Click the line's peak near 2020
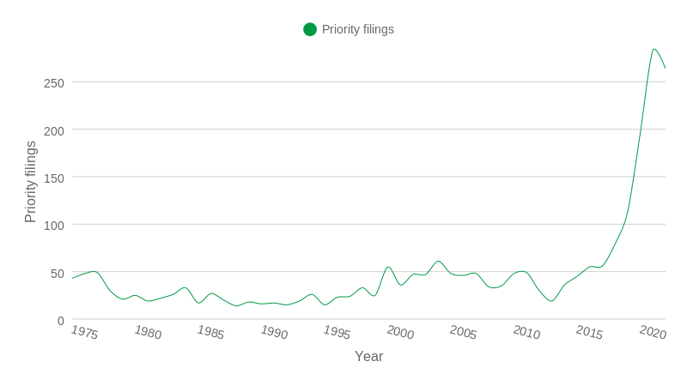Image resolution: width=687 pixels, height=386 pixels. tap(654, 49)
